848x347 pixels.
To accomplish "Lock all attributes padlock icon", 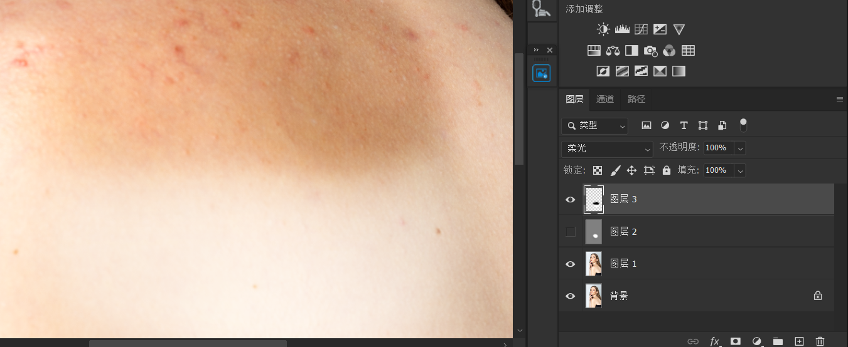I will pos(667,170).
